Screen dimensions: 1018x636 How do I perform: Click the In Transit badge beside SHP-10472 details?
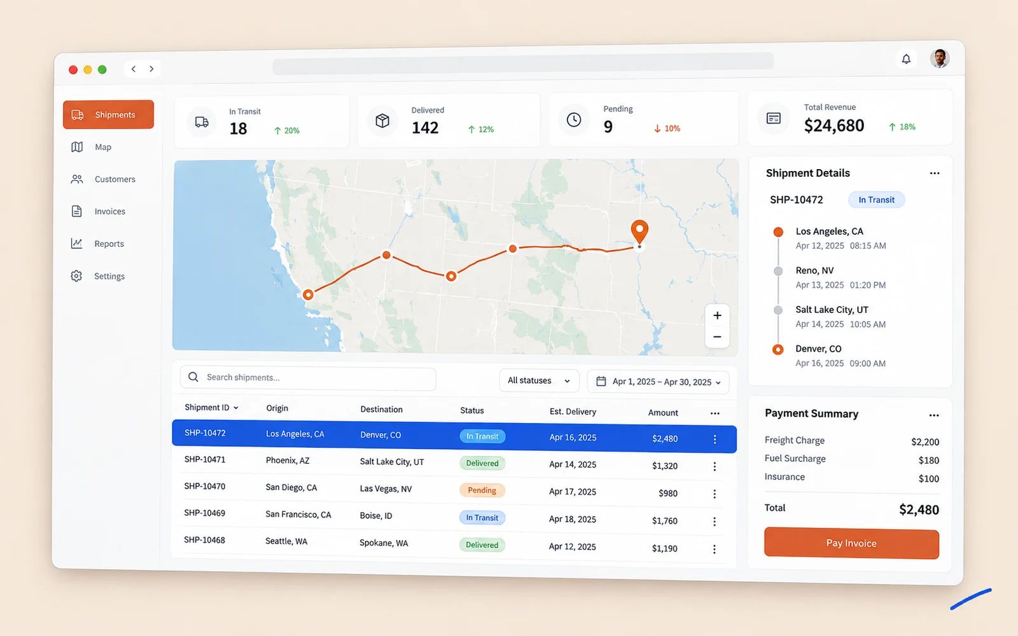pyautogui.click(x=876, y=200)
